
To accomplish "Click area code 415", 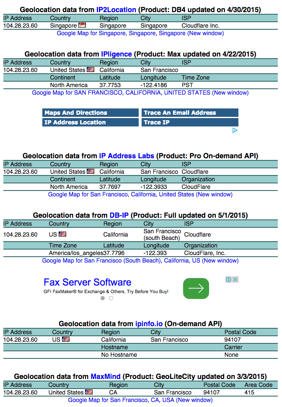I will tap(249, 392).
